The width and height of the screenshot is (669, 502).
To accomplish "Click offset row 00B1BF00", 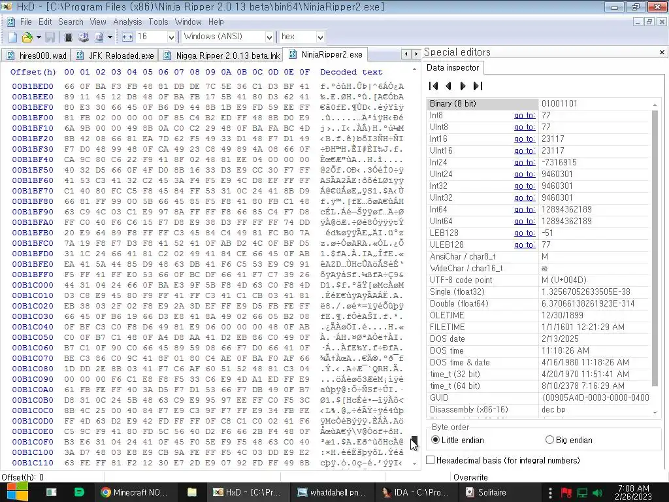I will pyautogui.click(x=33, y=118).
